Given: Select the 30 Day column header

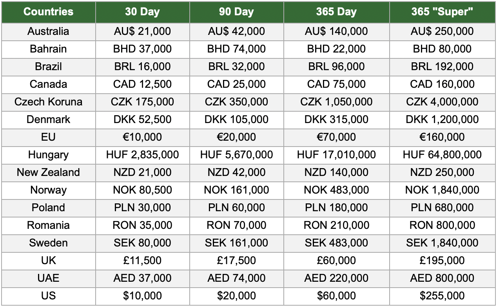Looking at the screenshot, I should pos(142,12).
